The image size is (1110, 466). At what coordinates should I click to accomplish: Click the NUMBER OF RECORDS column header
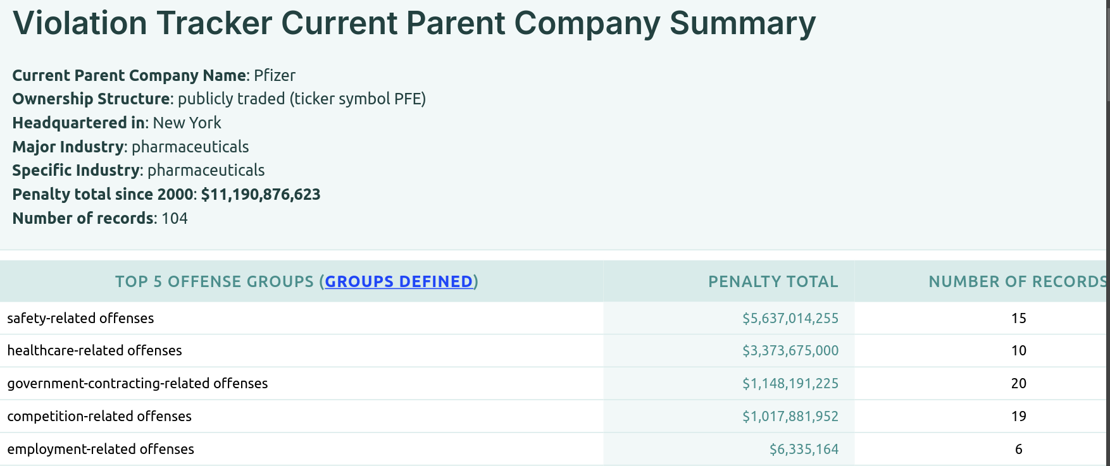1017,281
